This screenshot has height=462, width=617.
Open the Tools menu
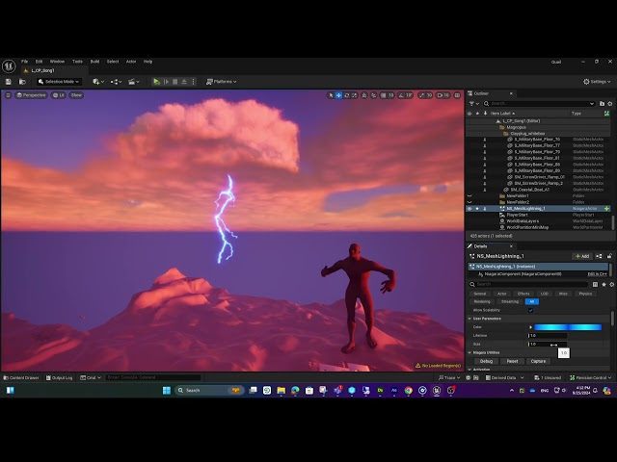(77, 62)
